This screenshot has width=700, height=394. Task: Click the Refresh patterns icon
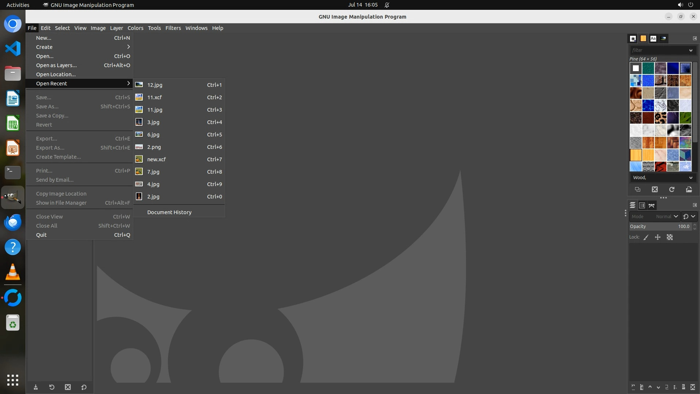[672, 189]
